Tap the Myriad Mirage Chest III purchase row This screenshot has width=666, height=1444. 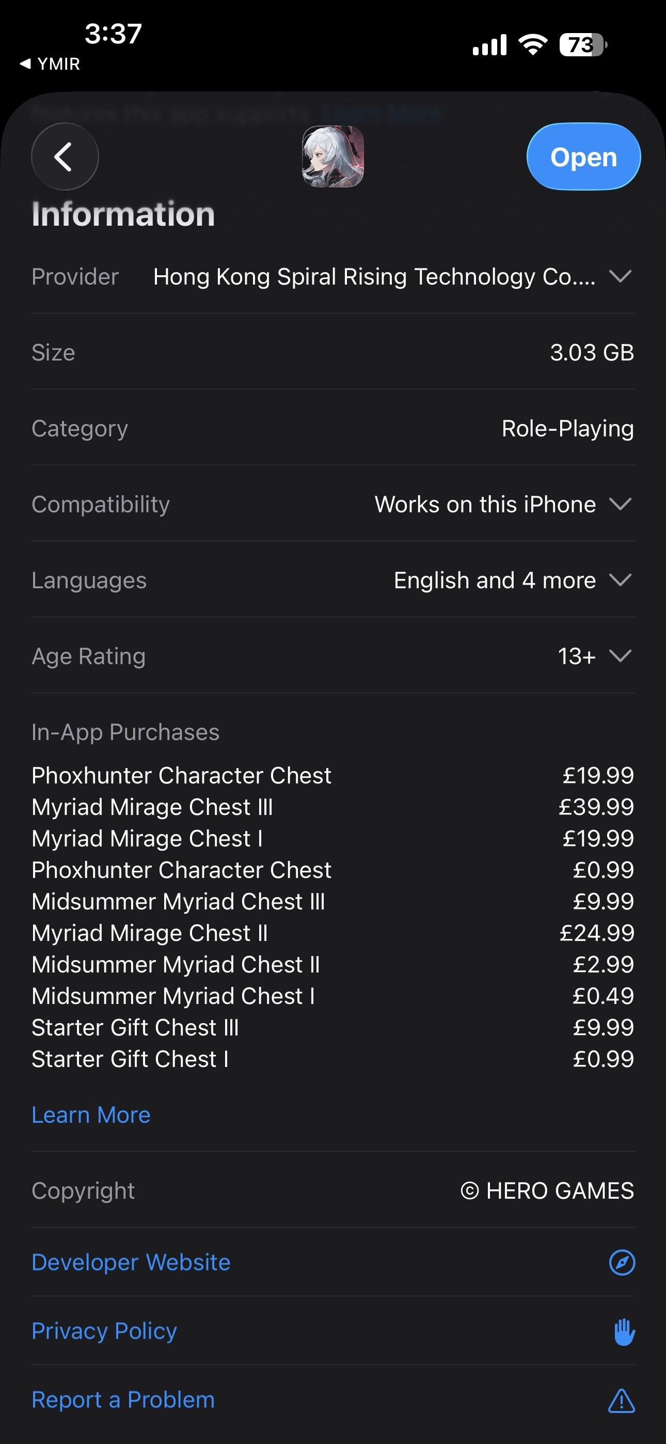coord(332,807)
